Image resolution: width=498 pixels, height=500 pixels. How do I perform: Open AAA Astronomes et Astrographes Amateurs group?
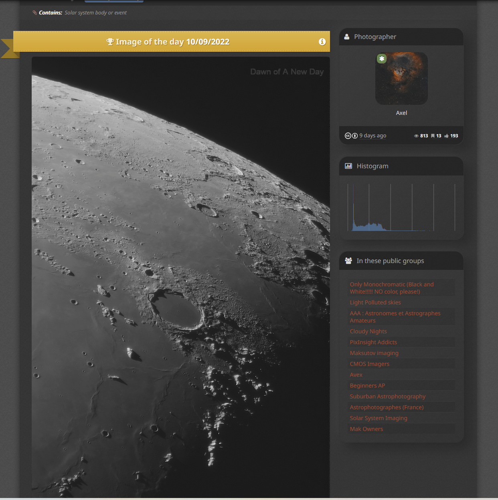coord(395,317)
